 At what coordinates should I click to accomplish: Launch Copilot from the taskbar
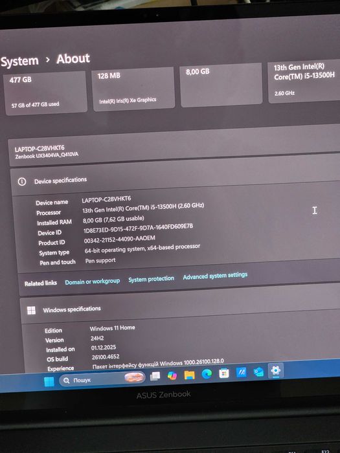[172, 375]
